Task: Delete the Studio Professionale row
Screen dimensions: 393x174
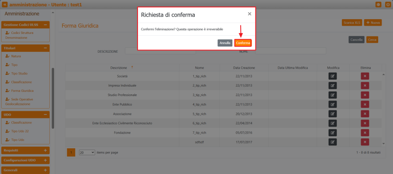Action: point(365,95)
